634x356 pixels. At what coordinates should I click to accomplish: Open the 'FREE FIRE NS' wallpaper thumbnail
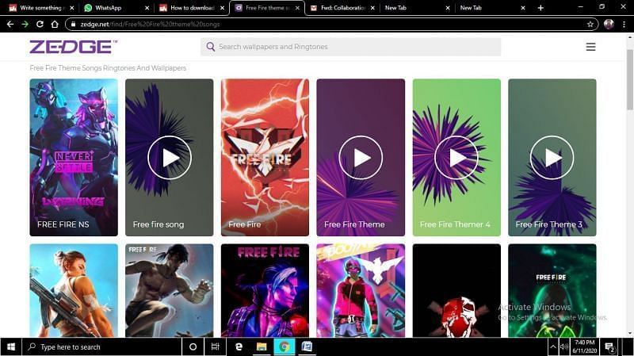[74, 157]
